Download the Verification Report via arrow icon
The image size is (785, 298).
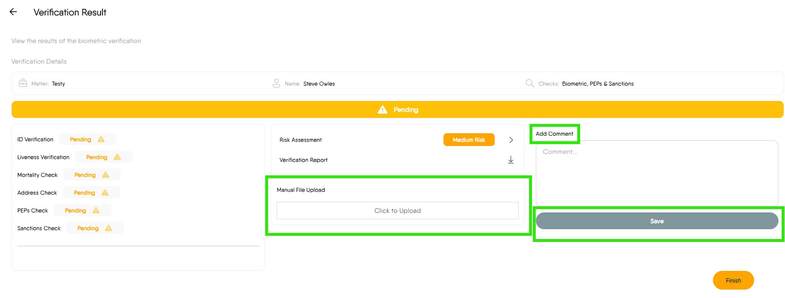pyautogui.click(x=511, y=160)
